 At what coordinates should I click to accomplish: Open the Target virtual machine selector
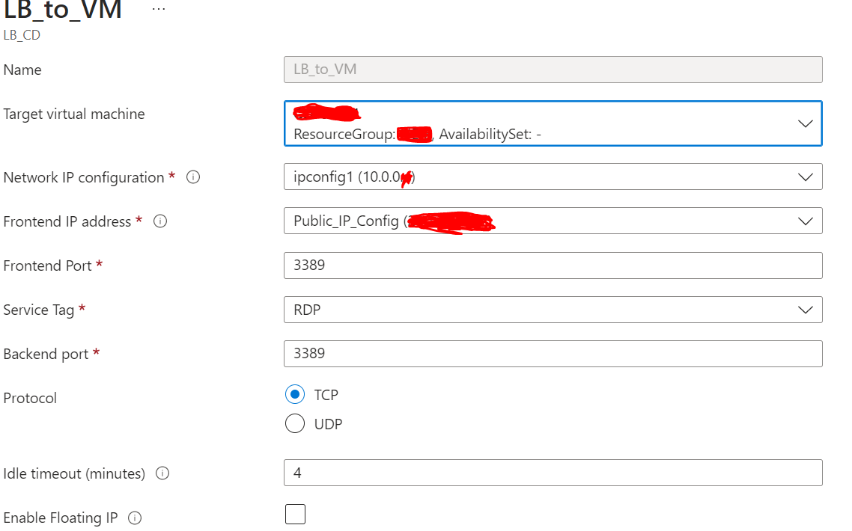click(x=553, y=123)
